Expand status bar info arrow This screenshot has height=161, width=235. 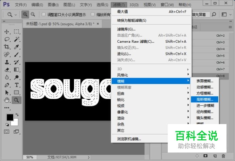point(89,157)
